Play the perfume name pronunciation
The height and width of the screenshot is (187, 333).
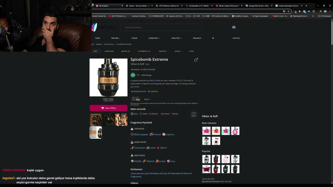[139, 91]
